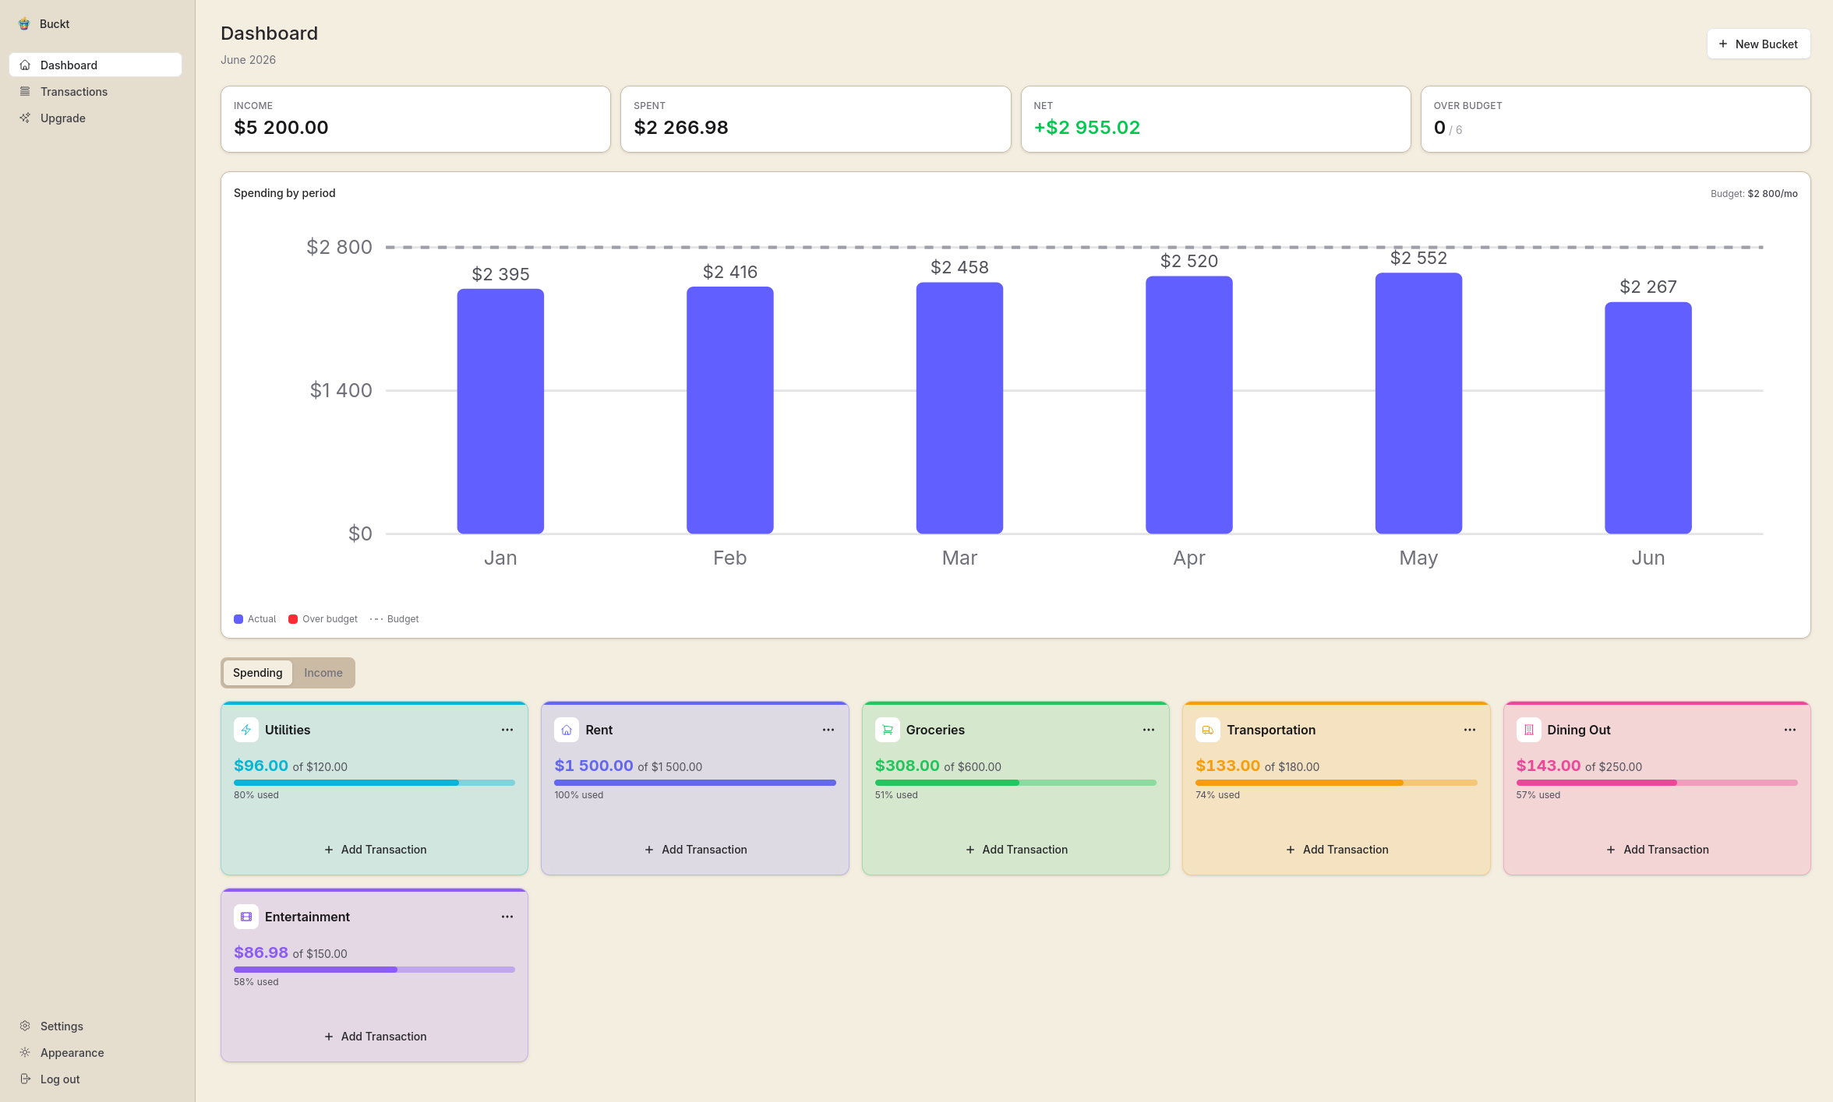Click the Over budget legend swatch
Viewport: 1833px width, 1102px height.
pyautogui.click(x=293, y=619)
